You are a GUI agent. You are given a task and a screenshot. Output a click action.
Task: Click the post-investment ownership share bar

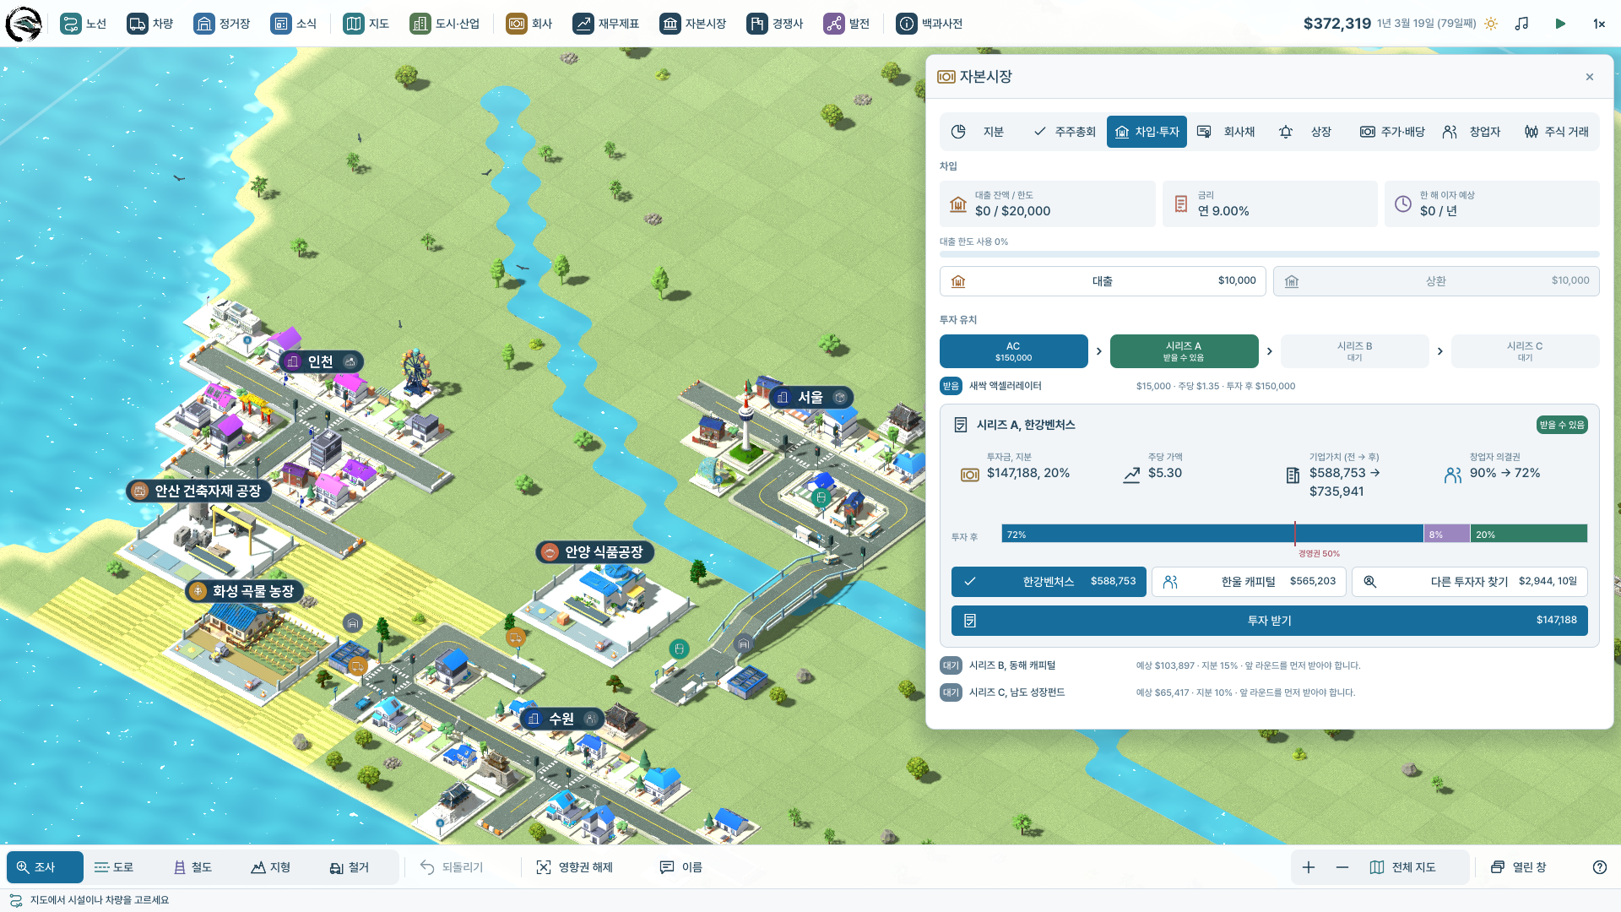point(1294,535)
